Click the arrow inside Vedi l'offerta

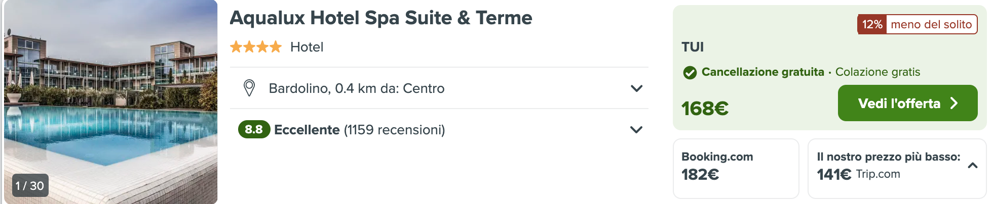pos(954,103)
